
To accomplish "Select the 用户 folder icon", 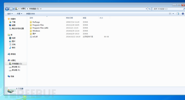I will click(x=31, y=34).
